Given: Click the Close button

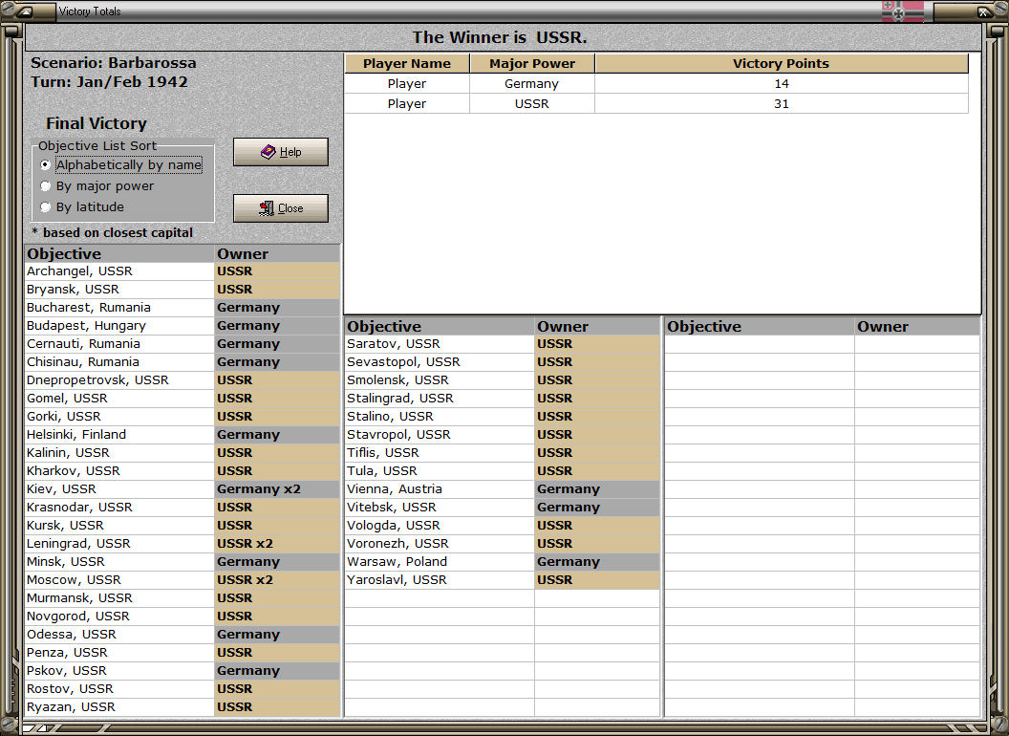Looking at the screenshot, I should pyautogui.click(x=281, y=208).
